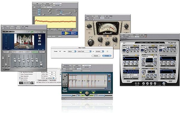Select the Groove Template Extraction radio button
This screenshot has width=180, height=113.
tap(20, 74)
